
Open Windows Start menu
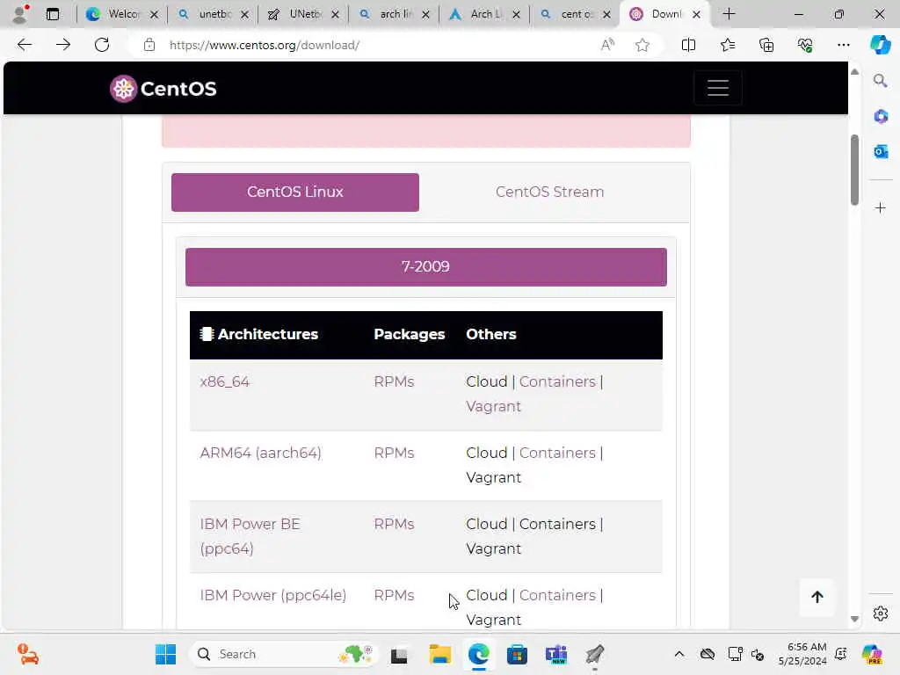point(165,654)
